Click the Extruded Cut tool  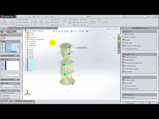(35, 22)
